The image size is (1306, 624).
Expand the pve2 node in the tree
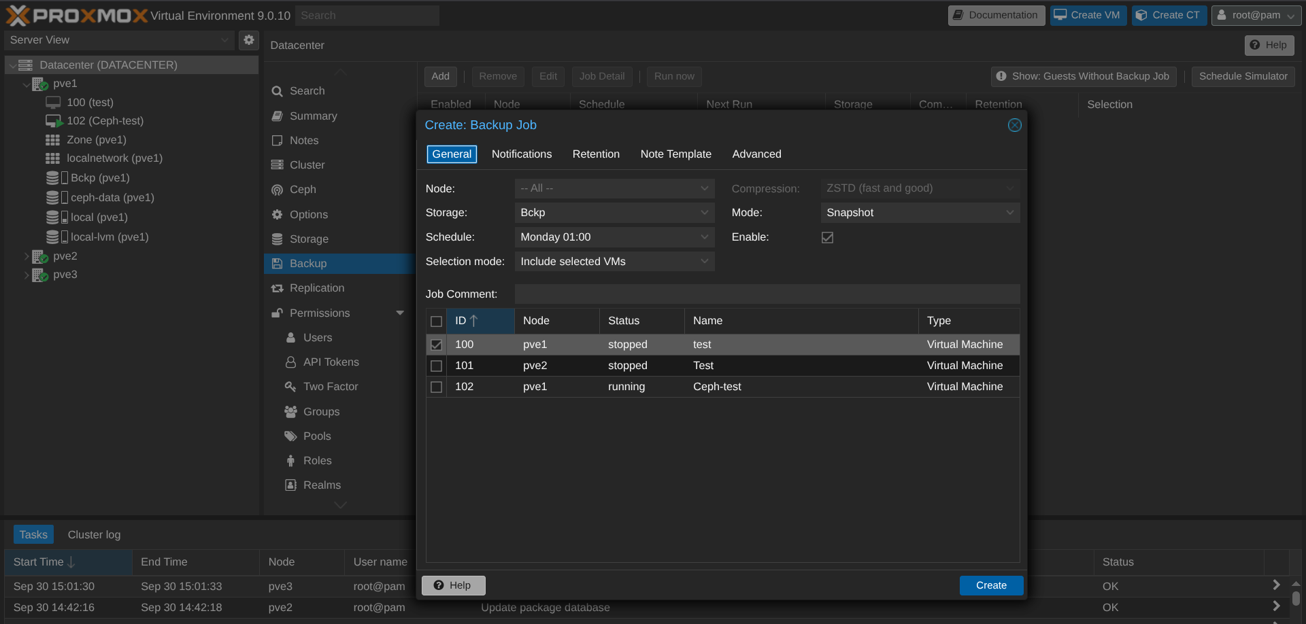coord(27,256)
